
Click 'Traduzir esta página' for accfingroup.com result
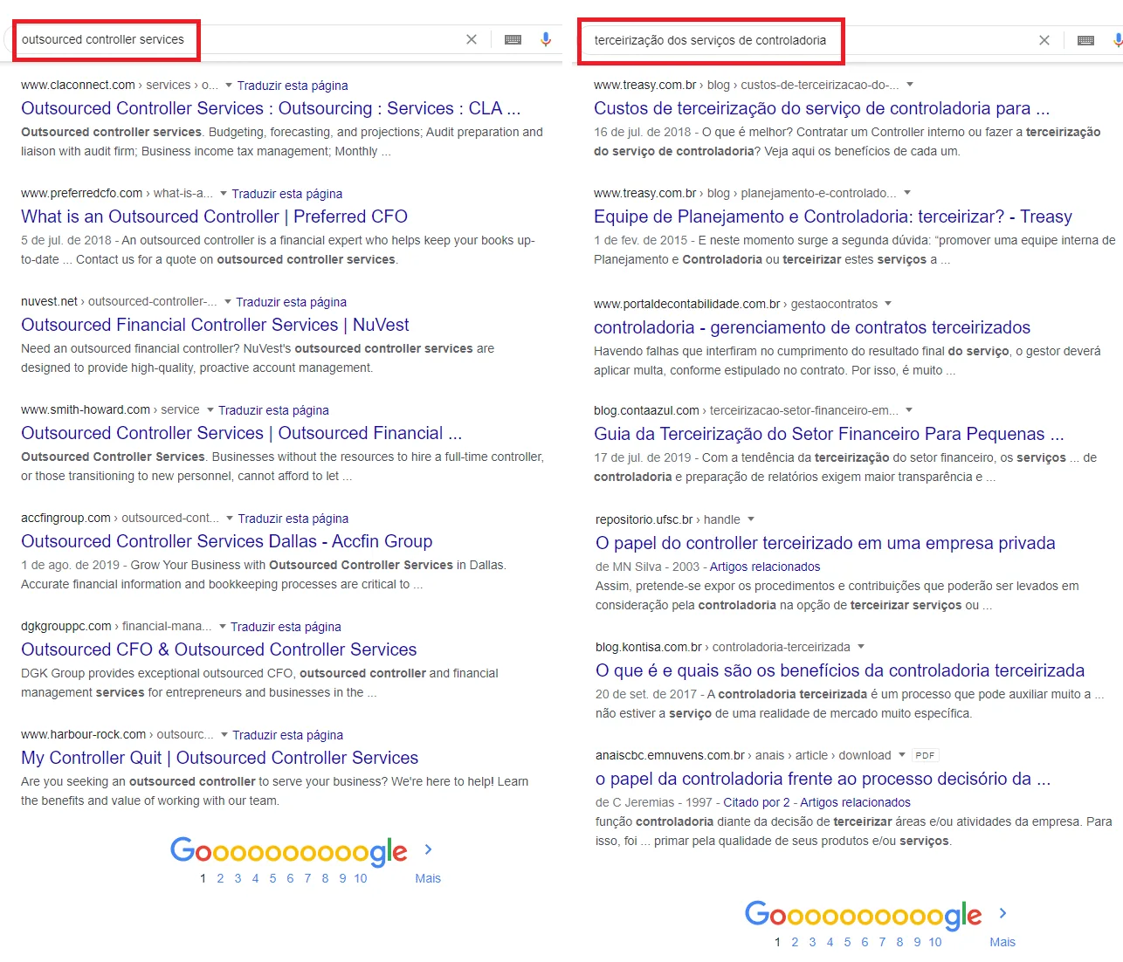(x=293, y=519)
